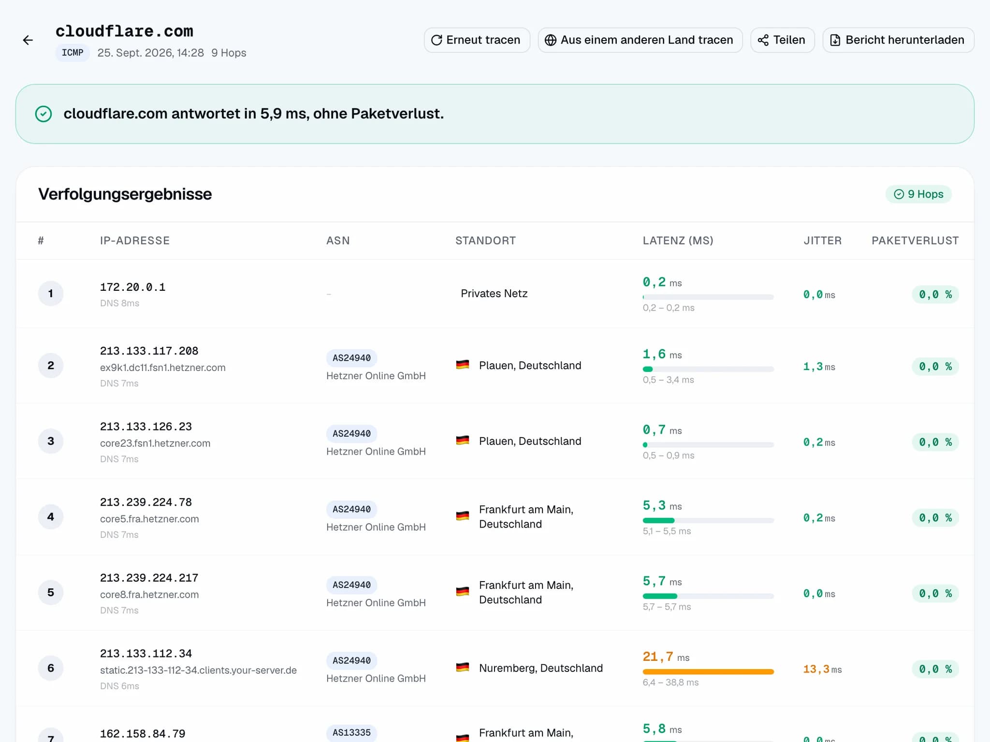Select hop number 3 circle
The height and width of the screenshot is (742, 990).
pos(51,441)
